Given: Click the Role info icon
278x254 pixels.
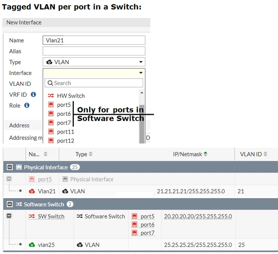Looking at the screenshot, I should click(27, 105).
